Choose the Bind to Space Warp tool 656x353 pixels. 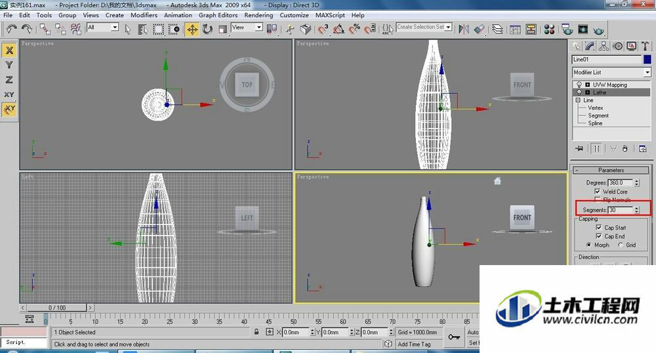coord(75,29)
